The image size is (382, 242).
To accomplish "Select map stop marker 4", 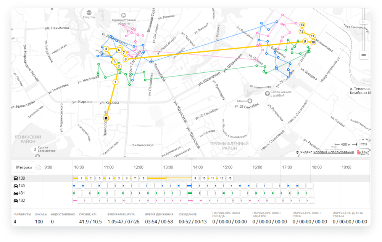I will (x=106, y=49).
